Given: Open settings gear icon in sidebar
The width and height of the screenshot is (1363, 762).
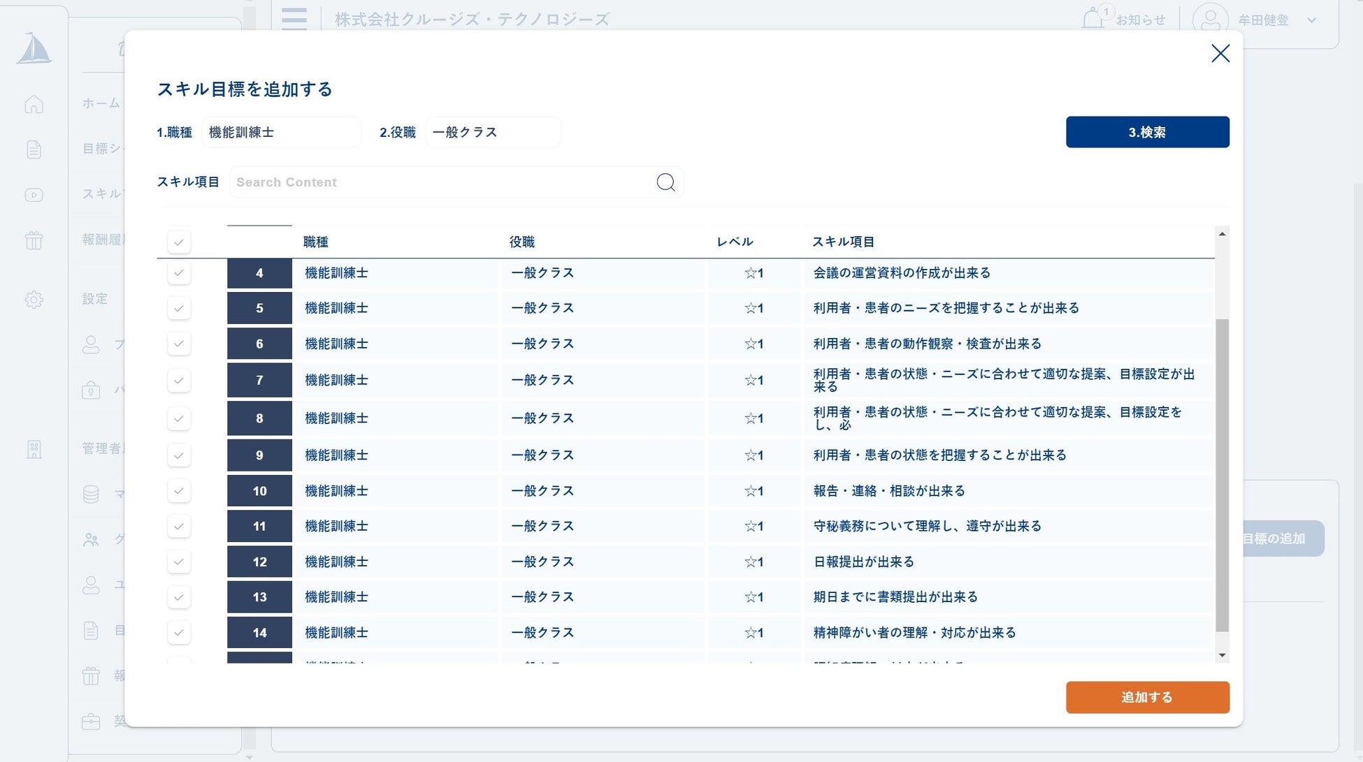Looking at the screenshot, I should click(34, 300).
